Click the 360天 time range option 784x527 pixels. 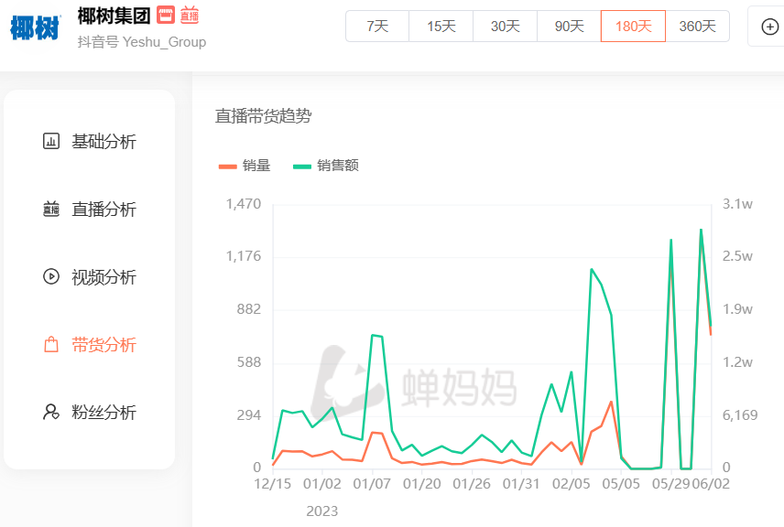tap(697, 27)
